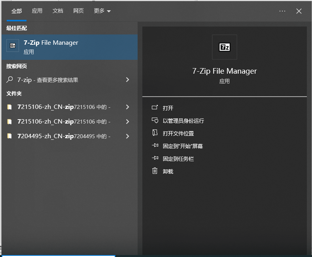
Task: Choose 打开文件位置
Action: (x=178, y=133)
